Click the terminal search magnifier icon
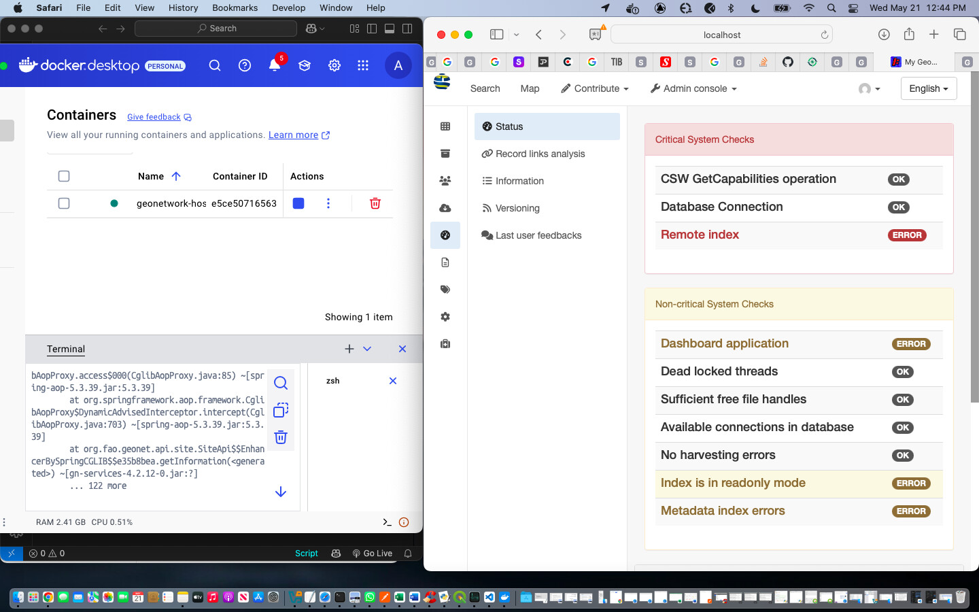 click(281, 383)
